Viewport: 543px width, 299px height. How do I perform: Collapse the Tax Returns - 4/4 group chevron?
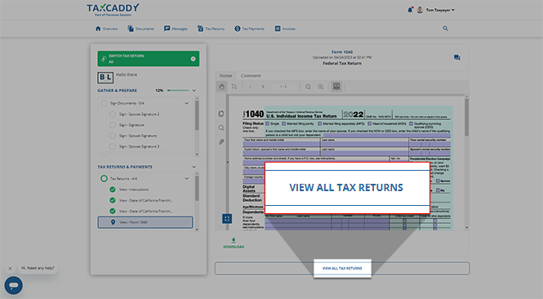click(187, 178)
